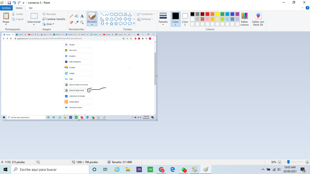Open Task View on taskbar

tap(105, 169)
